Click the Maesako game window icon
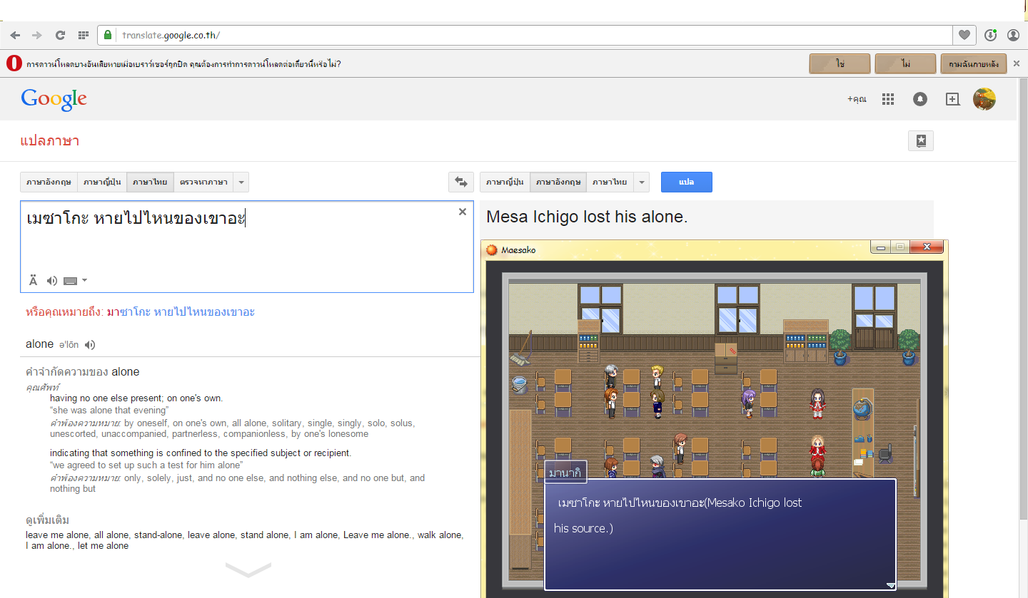Screen dimensions: 1028x598 pyautogui.click(x=492, y=249)
